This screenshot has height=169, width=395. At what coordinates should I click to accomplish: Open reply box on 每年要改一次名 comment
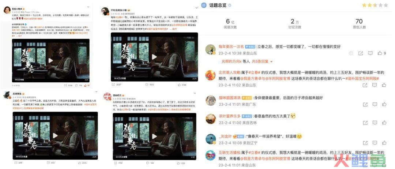370,53
